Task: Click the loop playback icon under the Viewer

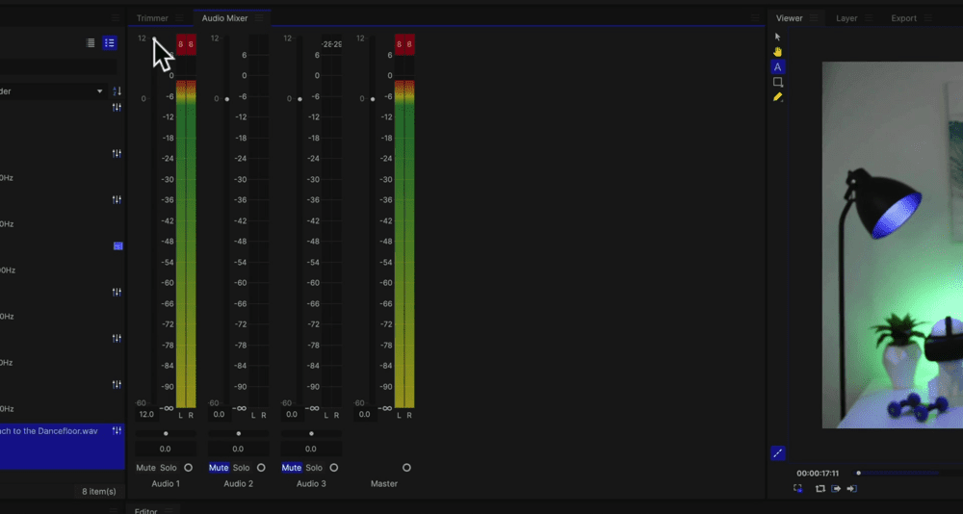Action: tap(820, 488)
